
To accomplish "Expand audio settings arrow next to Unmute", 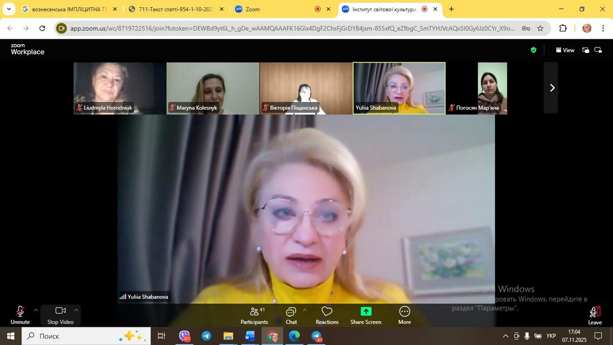I will tap(35, 310).
